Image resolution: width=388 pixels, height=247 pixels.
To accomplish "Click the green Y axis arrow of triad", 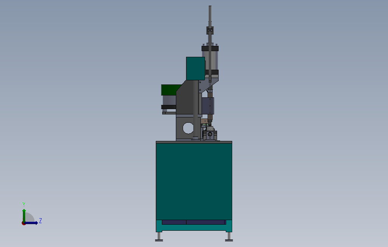I will [x=24, y=215].
